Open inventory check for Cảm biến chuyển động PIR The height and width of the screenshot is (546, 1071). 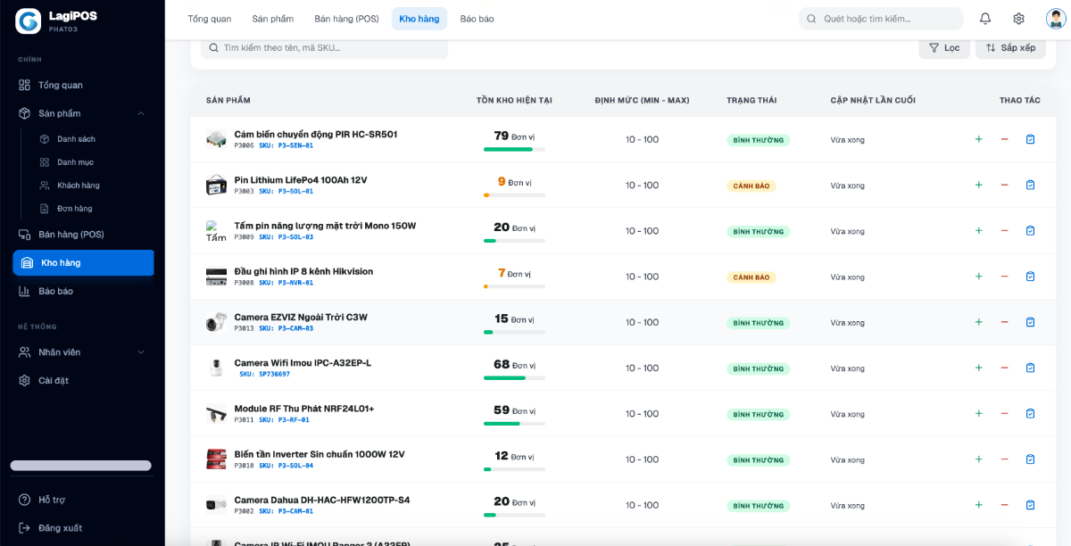[1030, 139]
